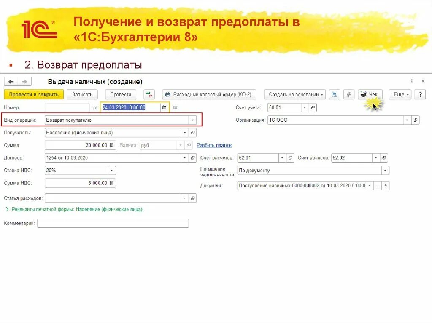Expand Счет авансов dropdown arrow
The height and width of the screenshot is (323, 432).
(x=376, y=158)
